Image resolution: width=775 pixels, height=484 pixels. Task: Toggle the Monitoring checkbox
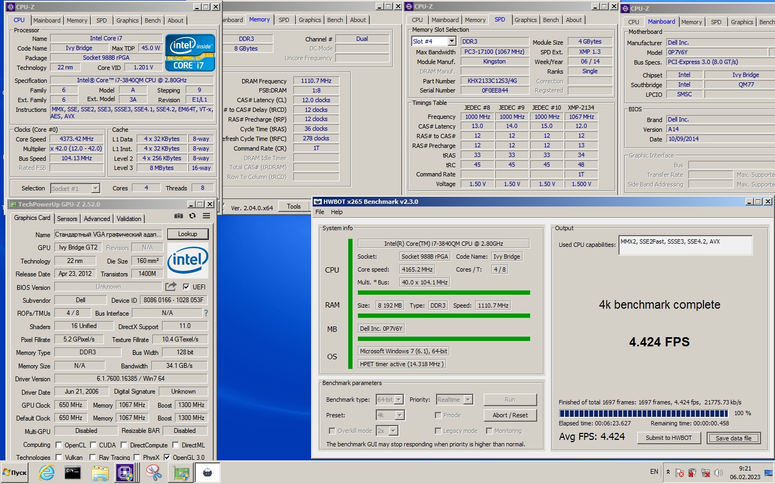tap(489, 431)
